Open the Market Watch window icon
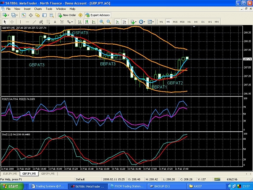Screen dimensions: 253x190 (x=24, y=15)
